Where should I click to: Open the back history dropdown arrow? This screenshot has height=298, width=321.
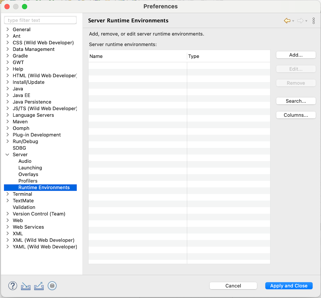point(293,21)
